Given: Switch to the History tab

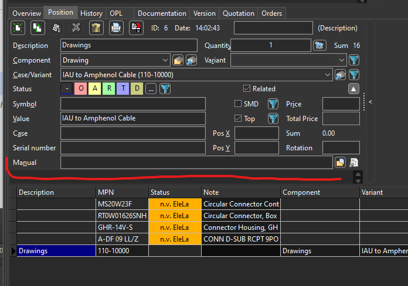Looking at the screenshot, I should coord(91,13).
